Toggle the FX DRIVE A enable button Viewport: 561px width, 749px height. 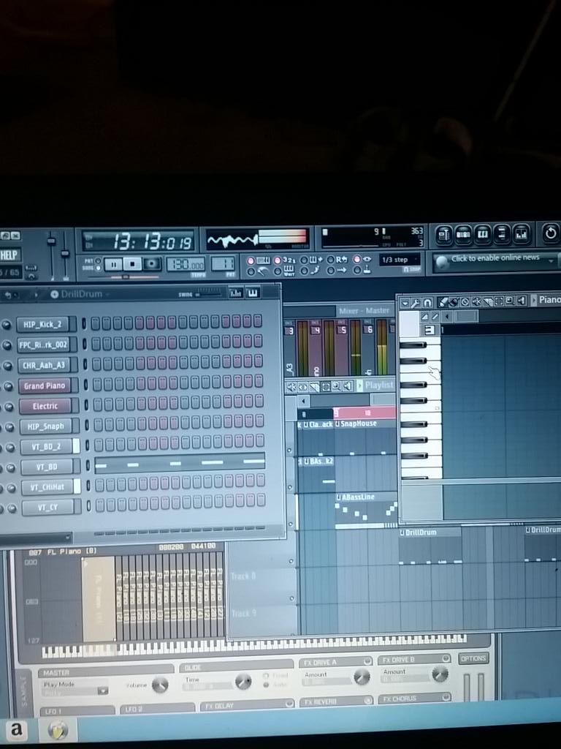point(367,661)
